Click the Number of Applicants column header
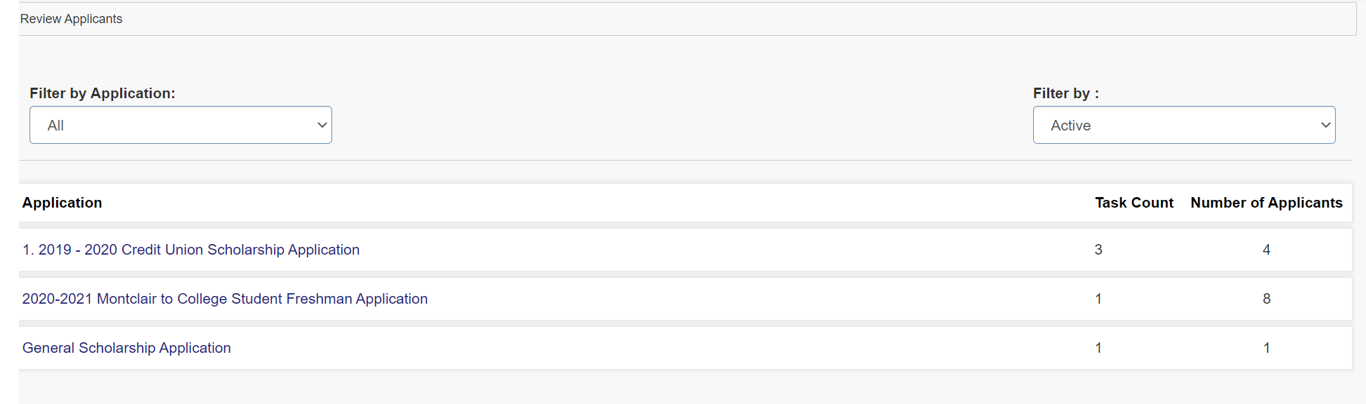This screenshot has width=1366, height=404. click(1266, 203)
